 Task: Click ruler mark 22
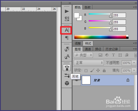(x=23, y=9)
